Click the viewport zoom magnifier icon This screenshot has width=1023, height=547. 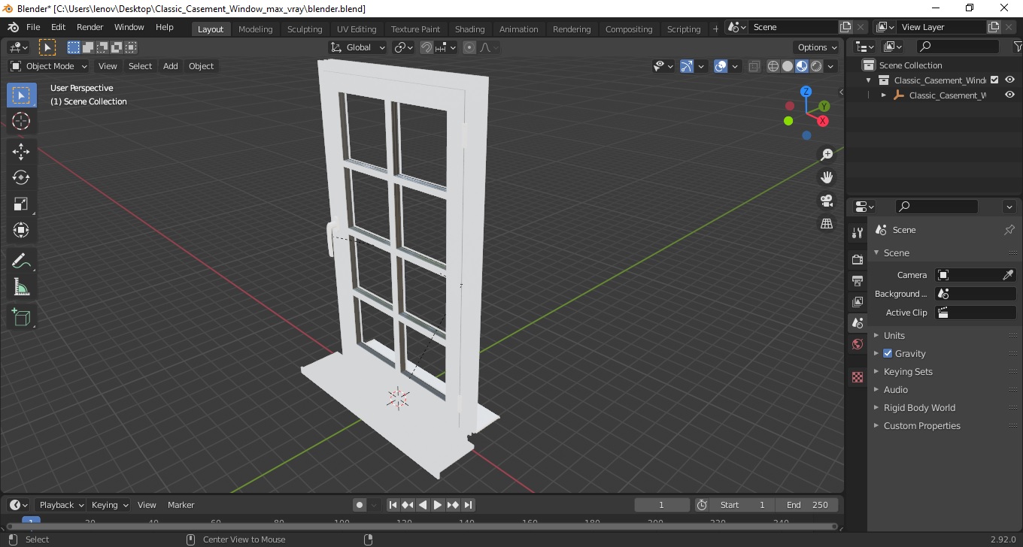[x=827, y=155]
